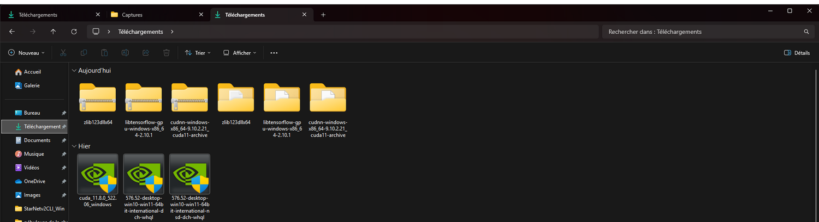Close the Captures tab
The image size is (819, 222).
coord(201,15)
